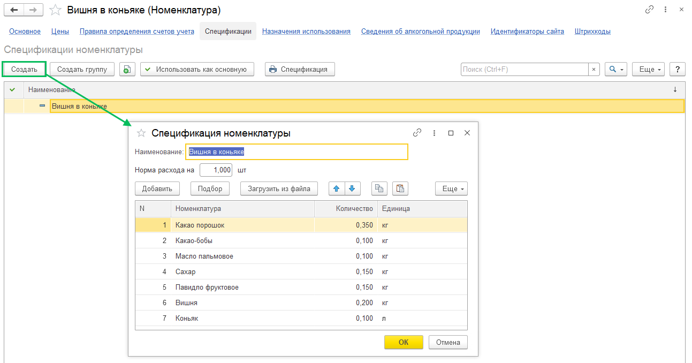The height and width of the screenshot is (363, 692).
Task: Go forward with the right arrow button
Action: click(33, 10)
